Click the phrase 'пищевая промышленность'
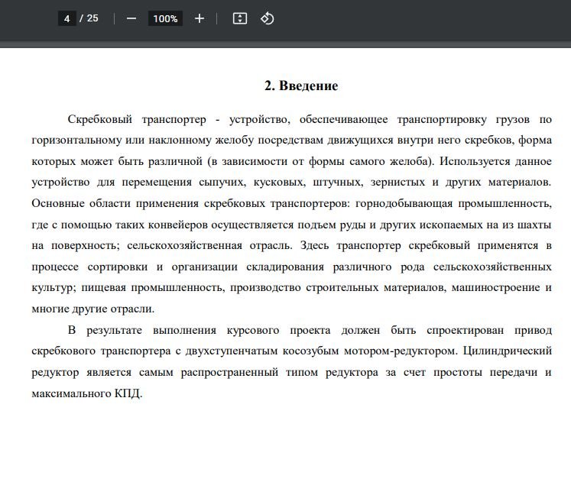The image size is (571, 482). pyautogui.click(x=162, y=288)
